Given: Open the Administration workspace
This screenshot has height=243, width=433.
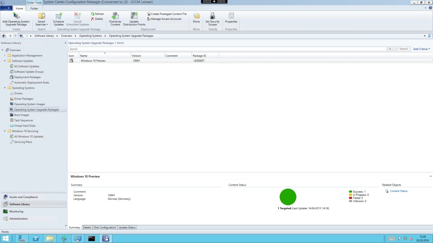Looking at the screenshot, I should pyautogui.click(x=34, y=219).
